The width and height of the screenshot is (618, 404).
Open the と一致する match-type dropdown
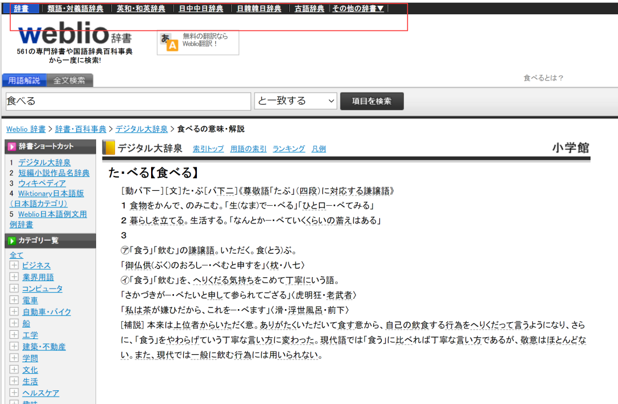[x=296, y=101]
